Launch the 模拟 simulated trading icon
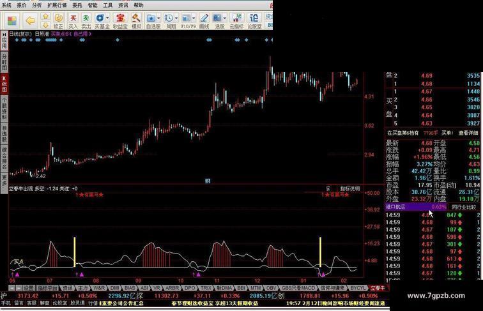 pos(136,20)
